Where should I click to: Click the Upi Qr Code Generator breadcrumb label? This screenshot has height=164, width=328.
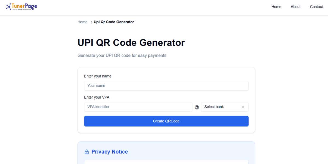coord(114,22)
